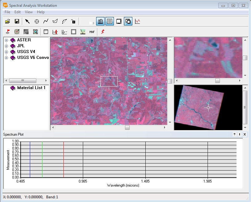Screen dimensions: 251x202
Task: Click the unlock padlock icon
Action: pos(73,21)
